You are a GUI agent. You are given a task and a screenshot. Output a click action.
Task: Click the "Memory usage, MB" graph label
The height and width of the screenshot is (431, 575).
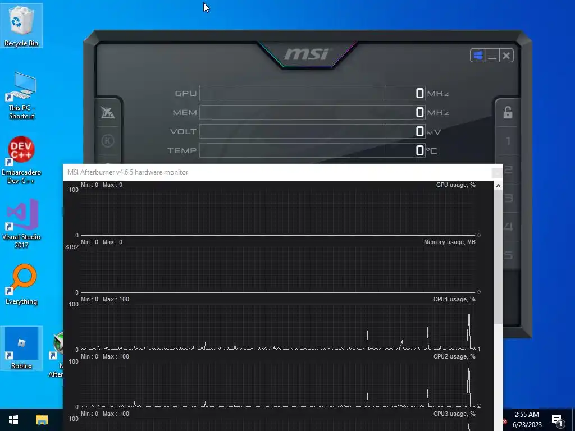click(x=449, y=242)
